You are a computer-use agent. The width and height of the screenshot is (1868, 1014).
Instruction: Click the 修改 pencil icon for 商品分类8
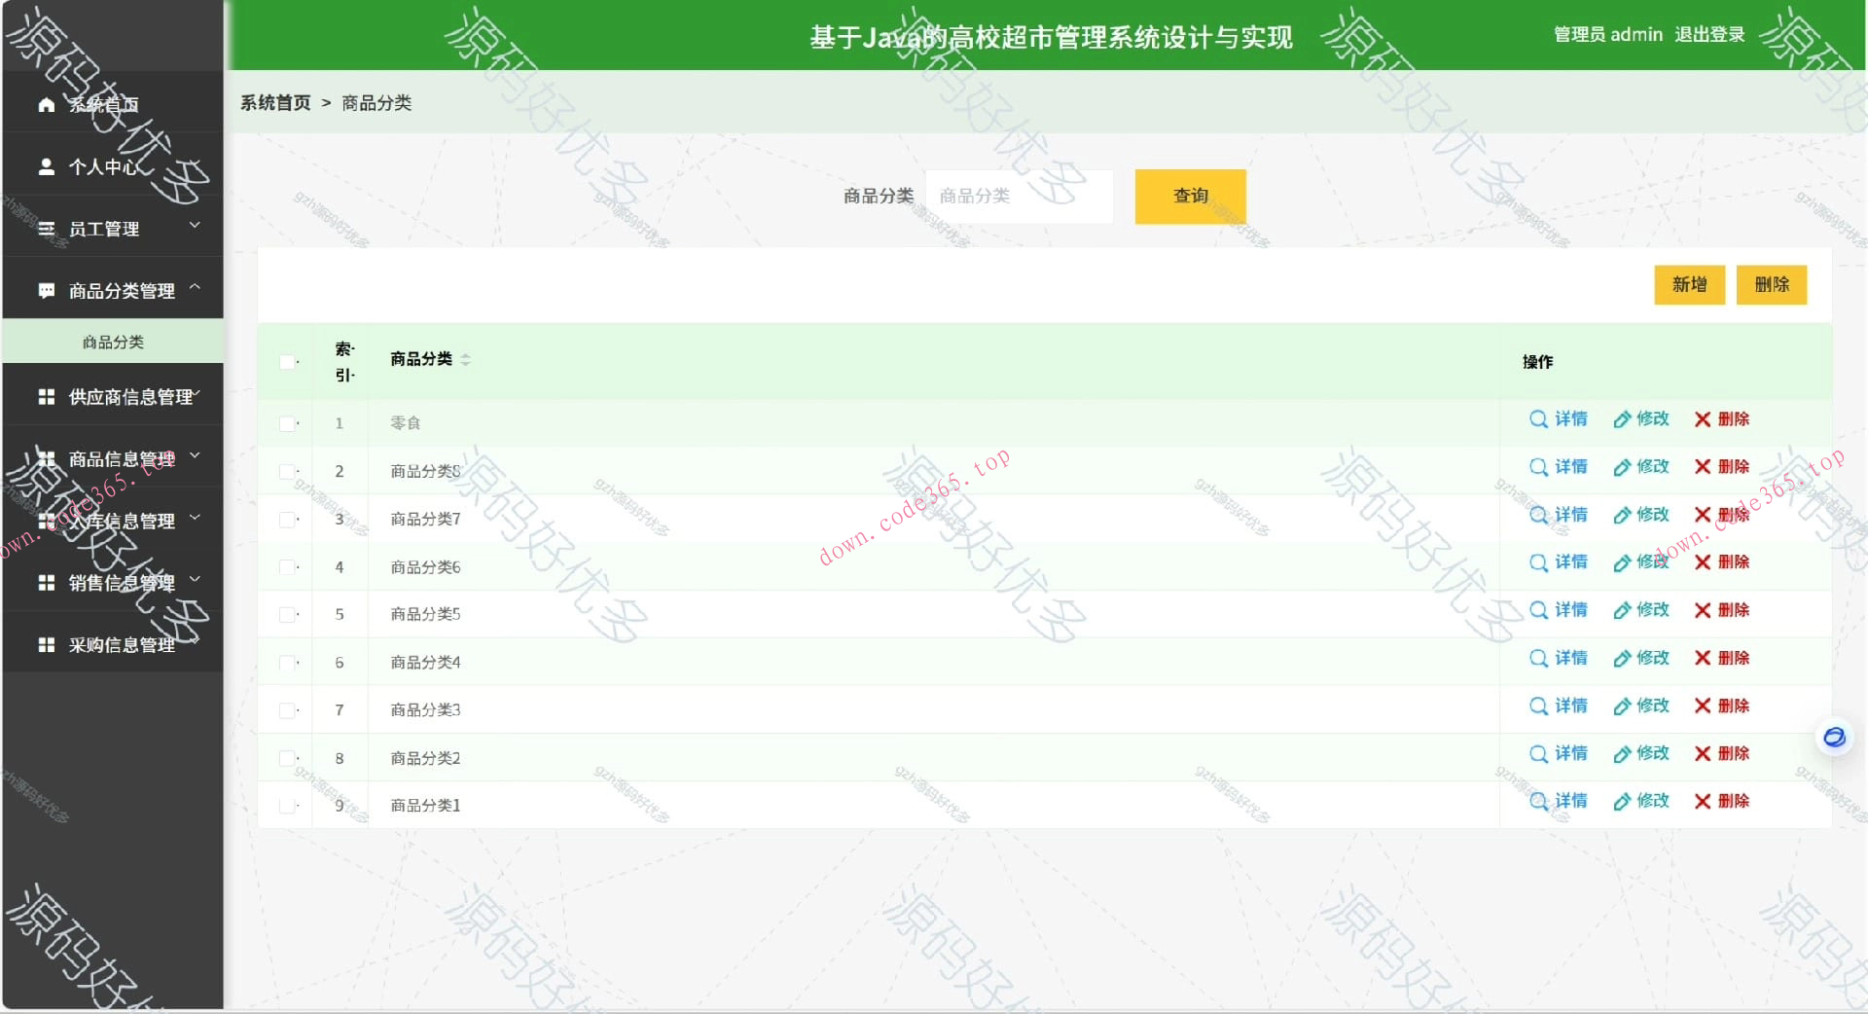1620,467
